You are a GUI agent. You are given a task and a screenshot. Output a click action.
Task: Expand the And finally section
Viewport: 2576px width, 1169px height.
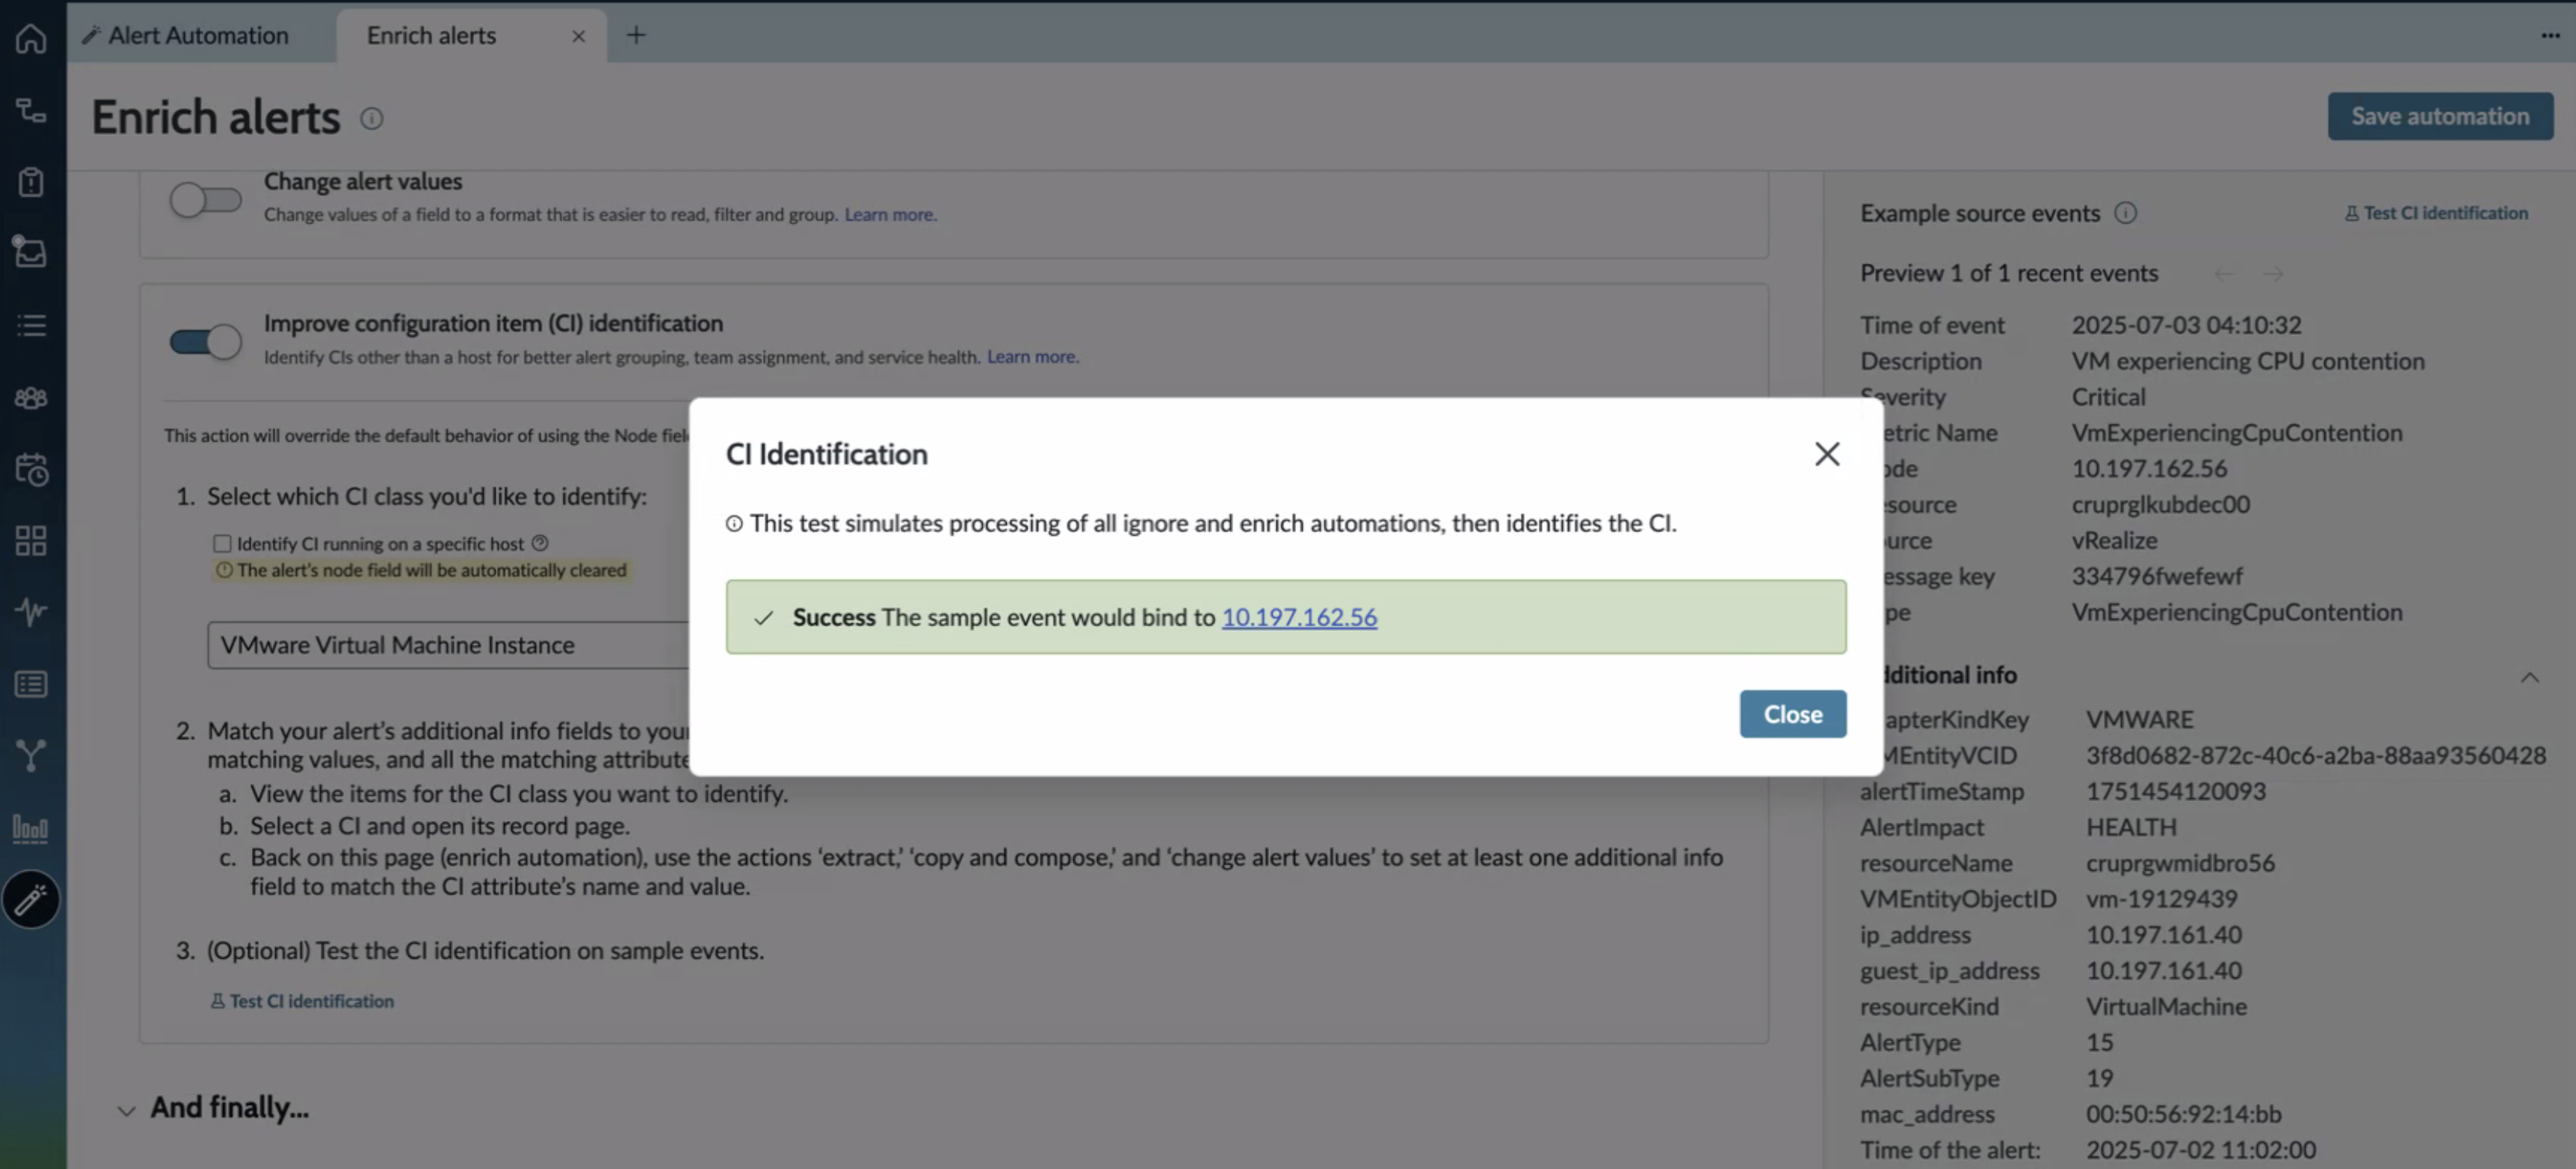click(126, 1109)
